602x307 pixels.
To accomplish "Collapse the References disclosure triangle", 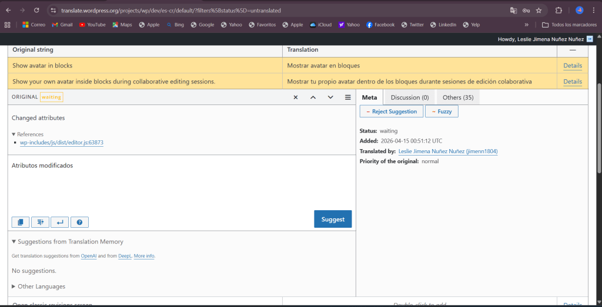I will coord(14,134).
